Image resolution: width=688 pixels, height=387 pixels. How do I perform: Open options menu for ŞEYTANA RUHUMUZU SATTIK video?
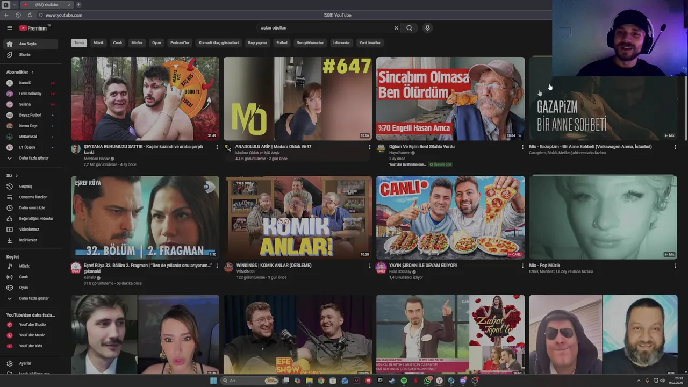click(217, 147)
